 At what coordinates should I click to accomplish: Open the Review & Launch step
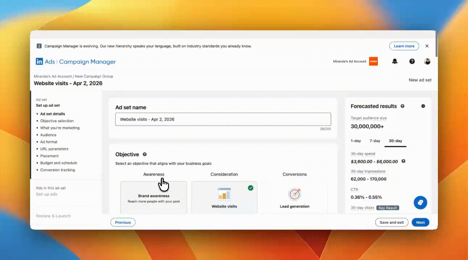tap(53, 216)
